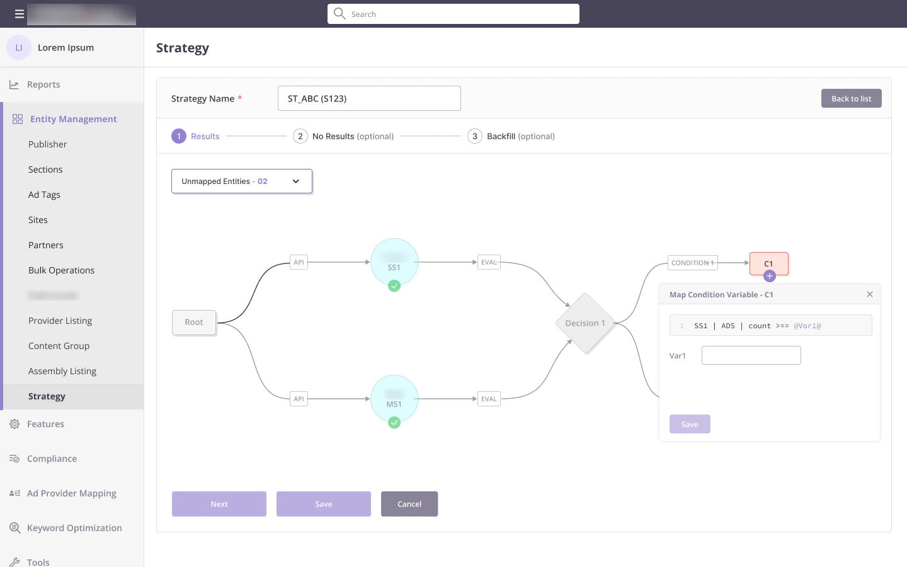Go to step 2 No Results

343,136
